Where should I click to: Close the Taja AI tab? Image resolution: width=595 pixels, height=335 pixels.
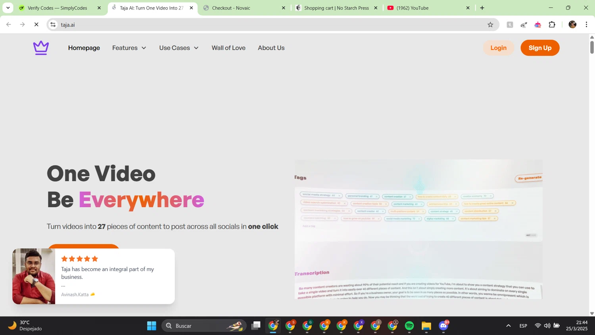(191, 8)
